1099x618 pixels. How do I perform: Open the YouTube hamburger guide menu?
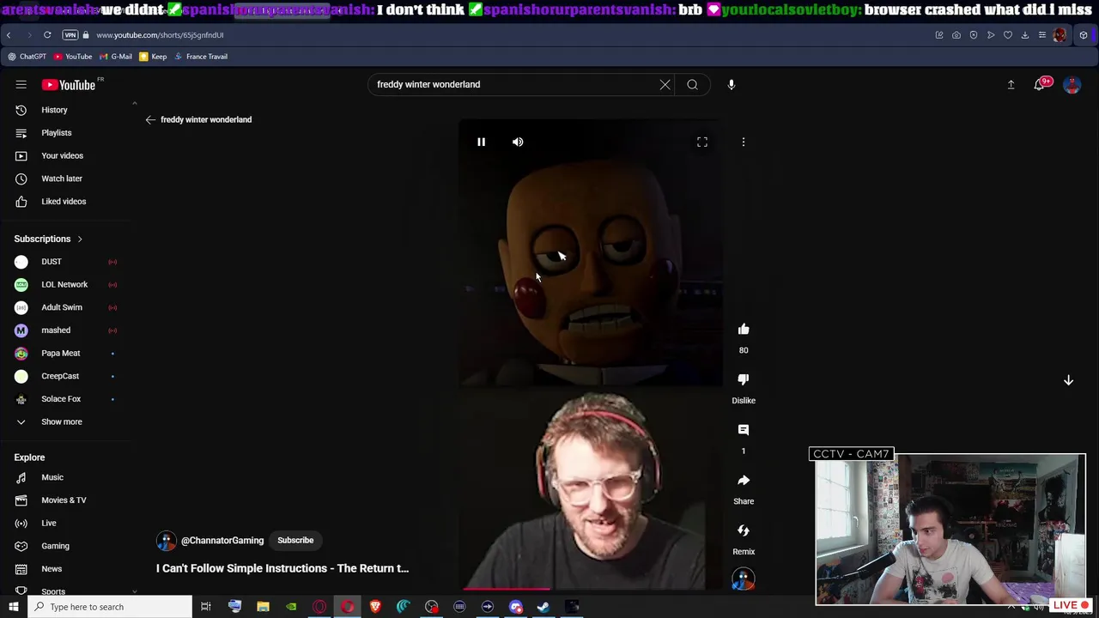[21, 84]
